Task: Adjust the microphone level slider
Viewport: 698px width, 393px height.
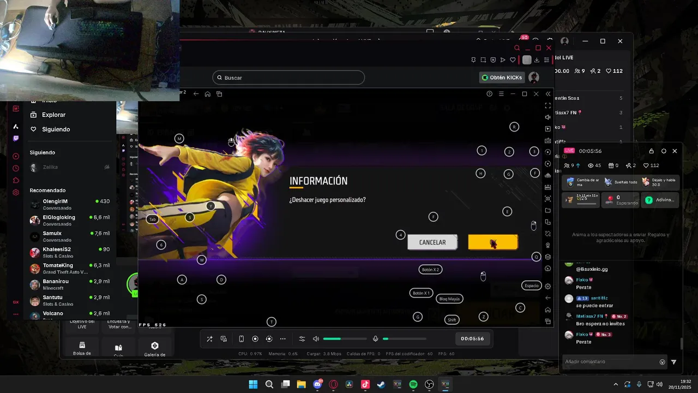Action: click(404, 339)
